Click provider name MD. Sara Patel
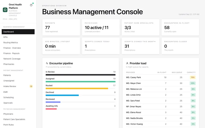The height and width of the screenshot is (128, 205). coord(133,101)
